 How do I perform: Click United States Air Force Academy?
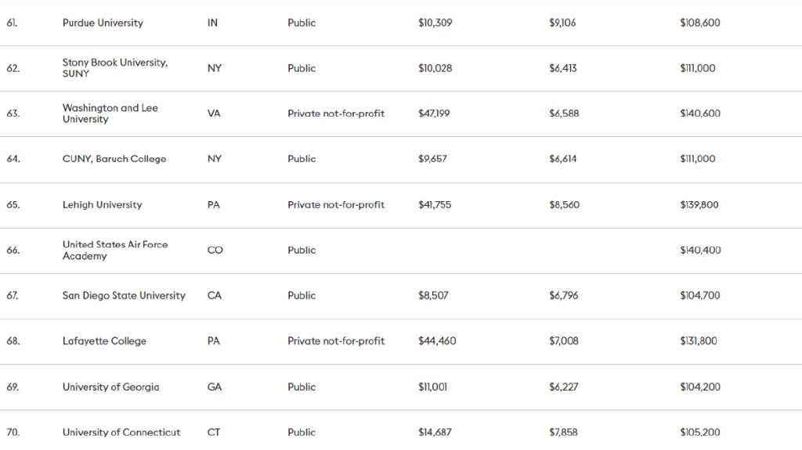(114, 250)
